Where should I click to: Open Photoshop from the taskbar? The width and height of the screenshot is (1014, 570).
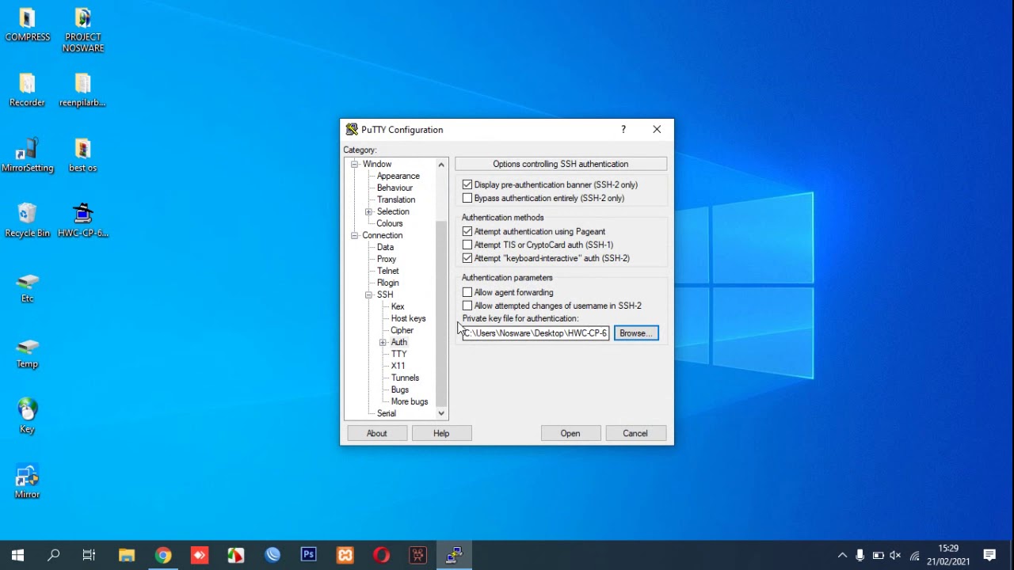pyautogui.click(x=309, y=555)
